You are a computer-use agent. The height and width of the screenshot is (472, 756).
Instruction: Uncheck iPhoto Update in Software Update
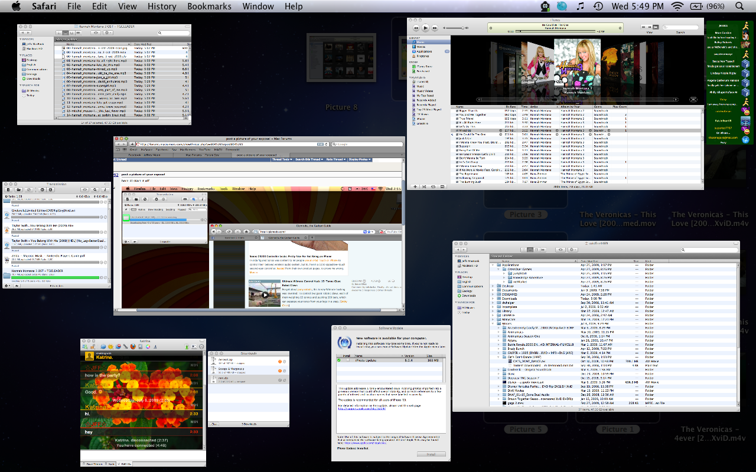pyautogui.click(x=348, y=360)
